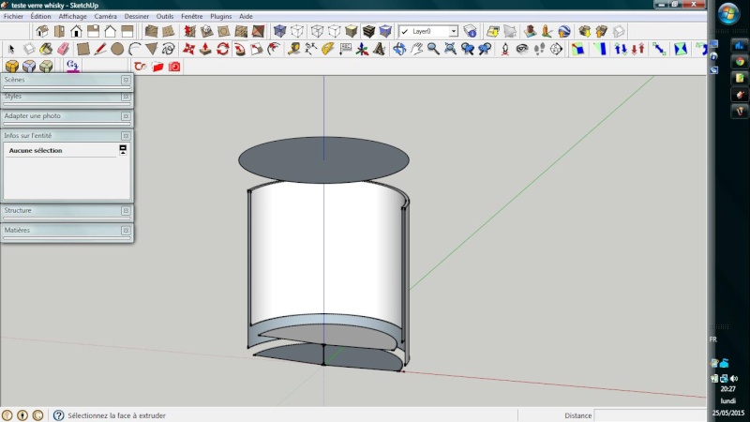Choose the Offset tool
Screen dimensions: 750x422
tap(274, 49)
